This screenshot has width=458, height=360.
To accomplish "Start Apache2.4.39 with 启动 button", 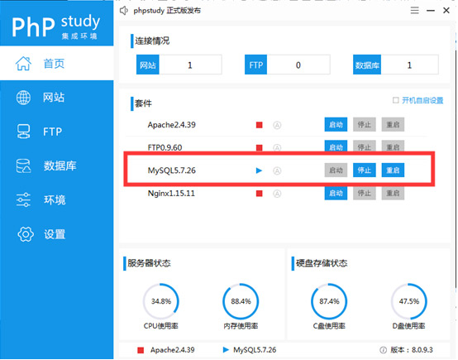I will [336, 125].
